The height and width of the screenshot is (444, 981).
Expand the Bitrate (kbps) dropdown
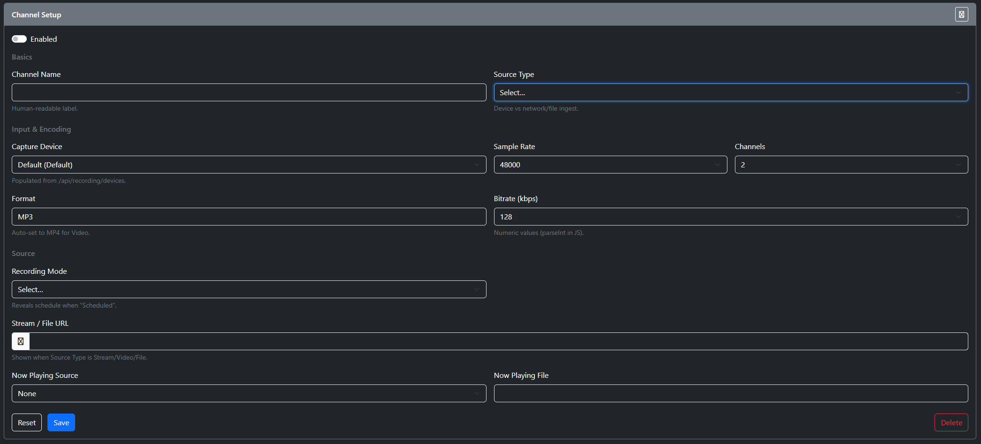730,217
